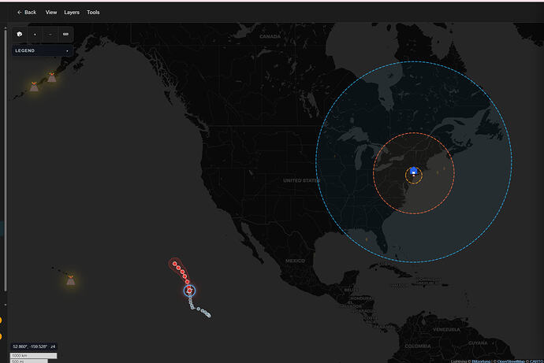Open the View menu
This screenshot has width=544, height=363.
coord(51,13)
